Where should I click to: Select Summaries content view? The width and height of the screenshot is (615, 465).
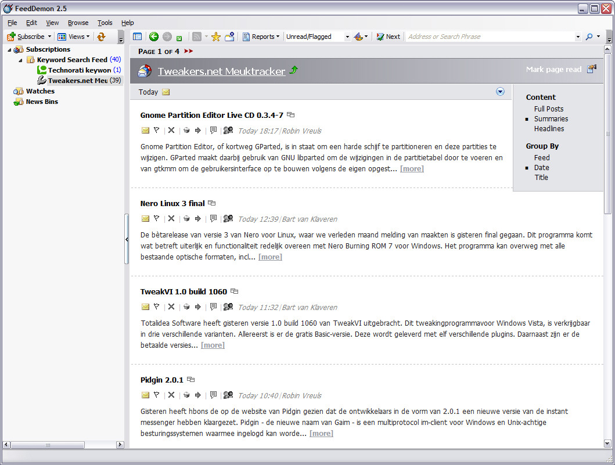(551, 119)
